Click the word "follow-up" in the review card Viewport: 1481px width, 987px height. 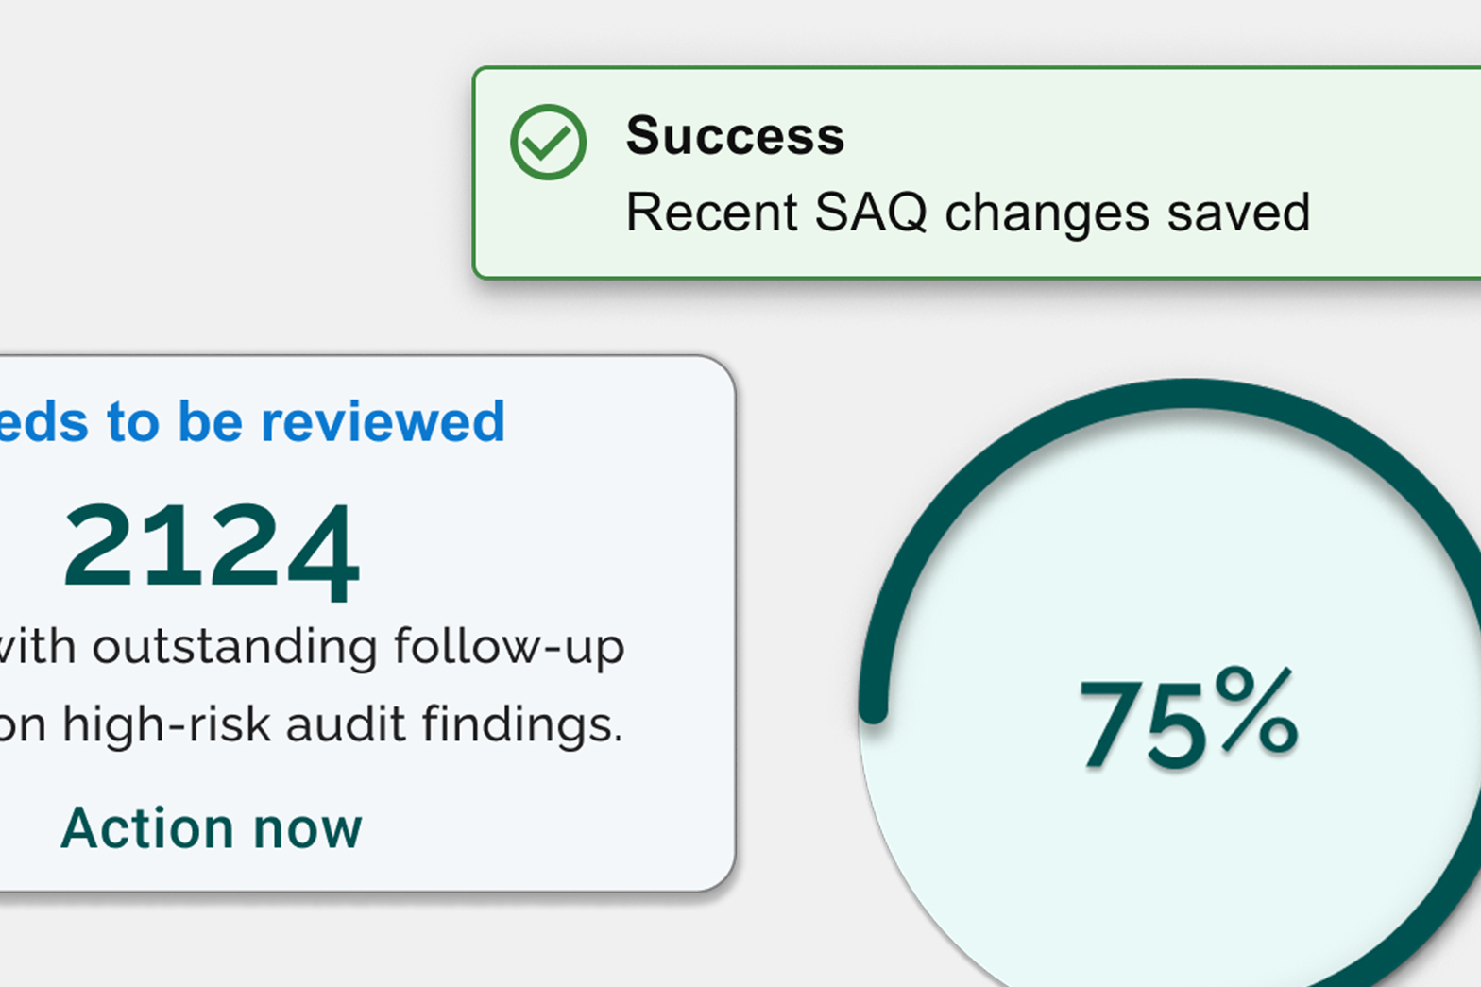(x=509, y=648)
